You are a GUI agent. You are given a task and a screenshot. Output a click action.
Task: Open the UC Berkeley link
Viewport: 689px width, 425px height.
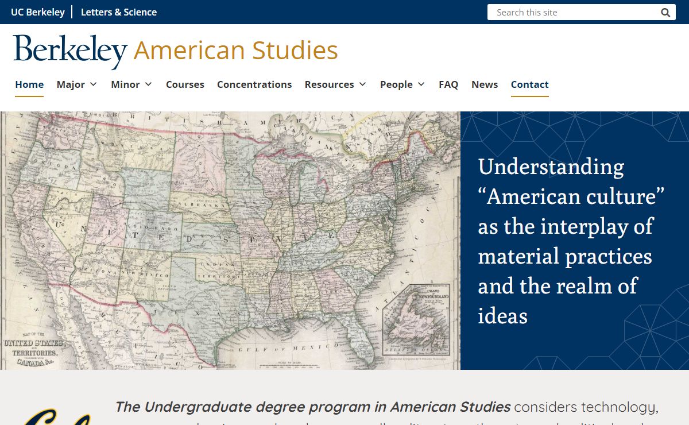(38, 12)
